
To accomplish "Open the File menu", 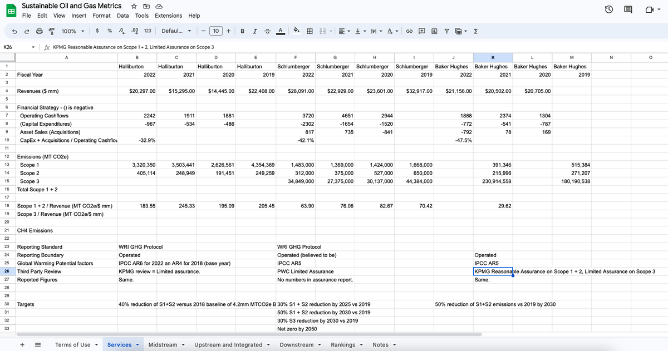I will click(x=27, y=16).
